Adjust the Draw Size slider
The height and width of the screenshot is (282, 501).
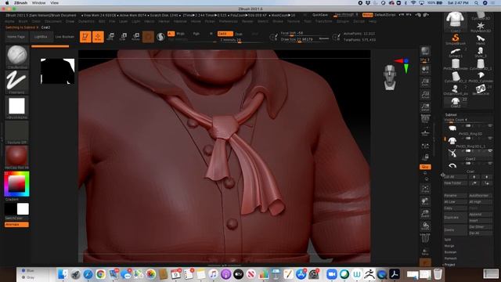[x=305, y=40]
